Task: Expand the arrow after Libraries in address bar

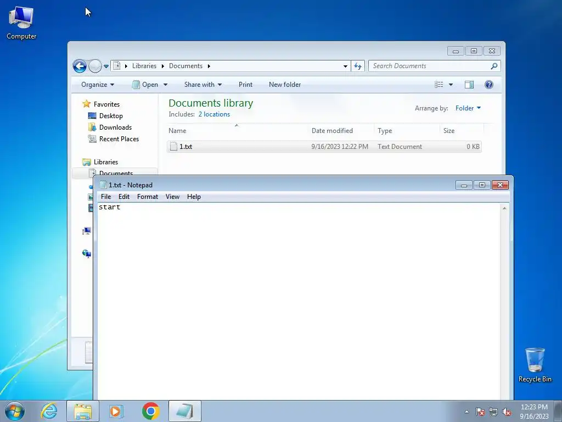Action: (162, 66)
